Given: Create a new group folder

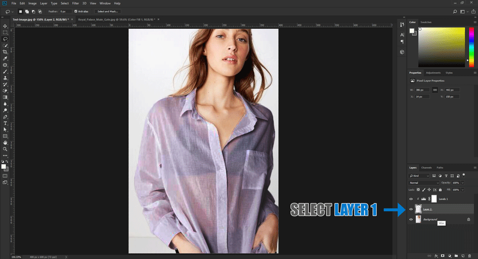Looking at the screenshot, I should pyautogui.click(x=456, y=256).
